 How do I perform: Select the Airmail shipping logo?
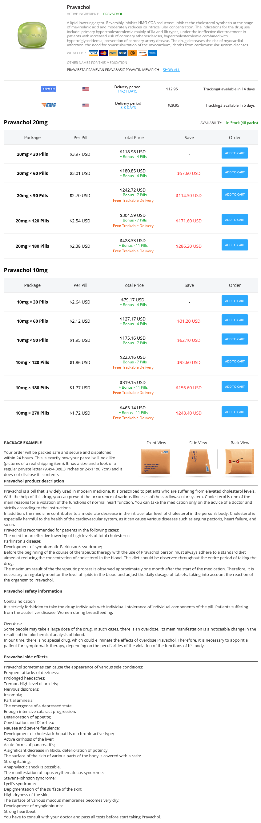coord(49,89)
